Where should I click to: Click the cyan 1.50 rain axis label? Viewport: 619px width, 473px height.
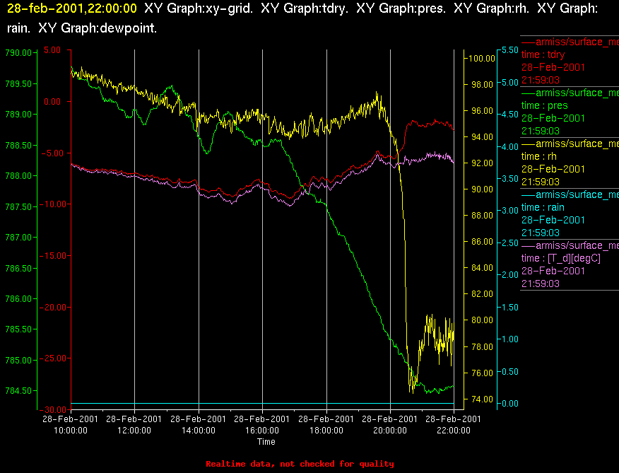pos(509,307)
